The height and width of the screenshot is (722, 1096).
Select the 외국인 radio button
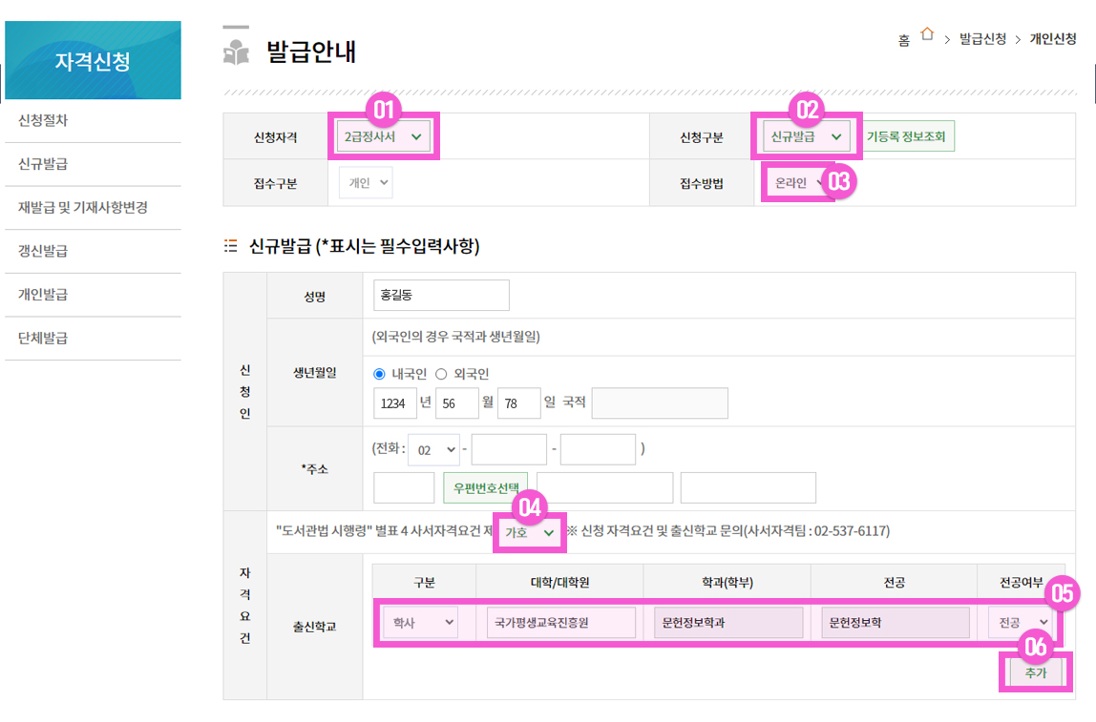(441, 374)
